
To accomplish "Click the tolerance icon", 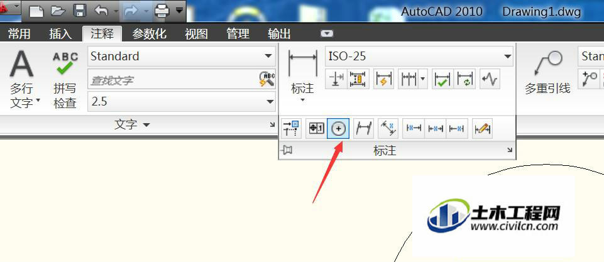I will tap(316, 129).
